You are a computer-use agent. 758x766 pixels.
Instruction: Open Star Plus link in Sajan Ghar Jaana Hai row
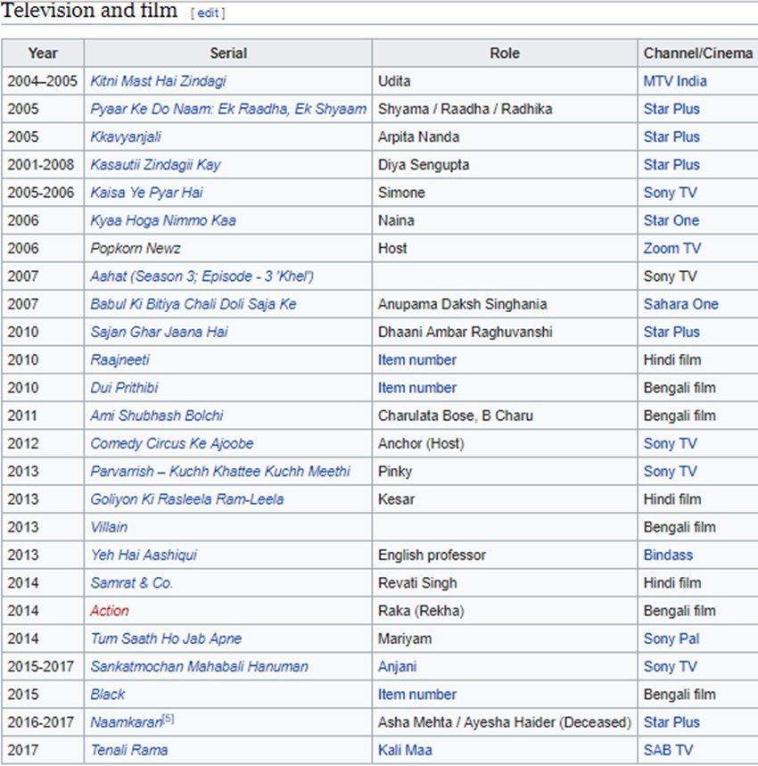pyautogui.click(x=671, y=332)
